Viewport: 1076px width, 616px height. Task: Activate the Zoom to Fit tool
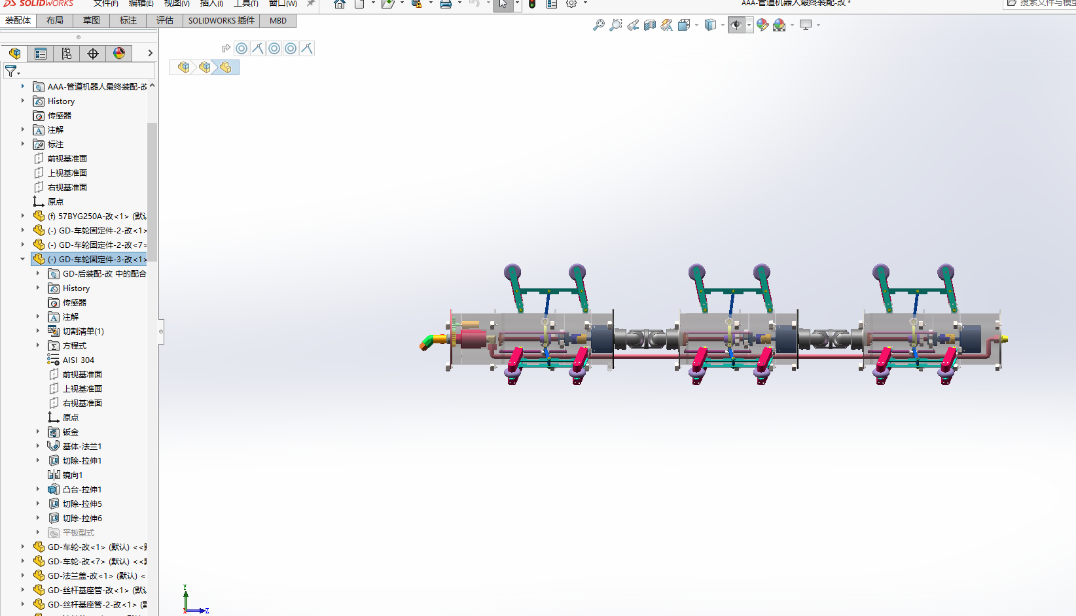(x=600, y=25)
